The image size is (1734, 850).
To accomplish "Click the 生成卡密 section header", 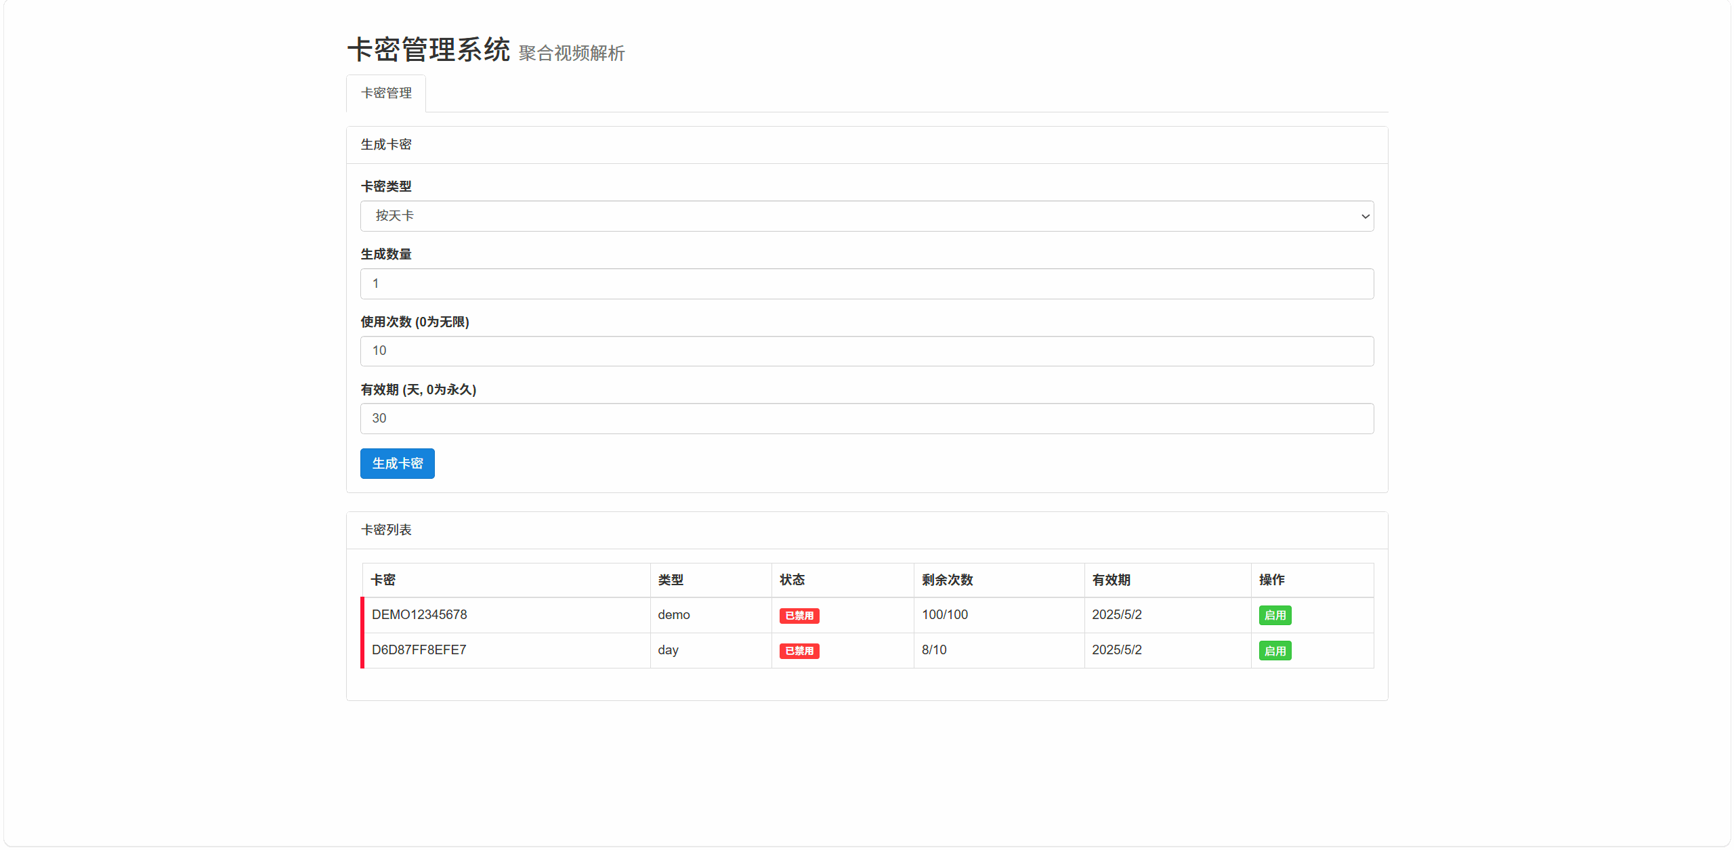I will 385,144.
